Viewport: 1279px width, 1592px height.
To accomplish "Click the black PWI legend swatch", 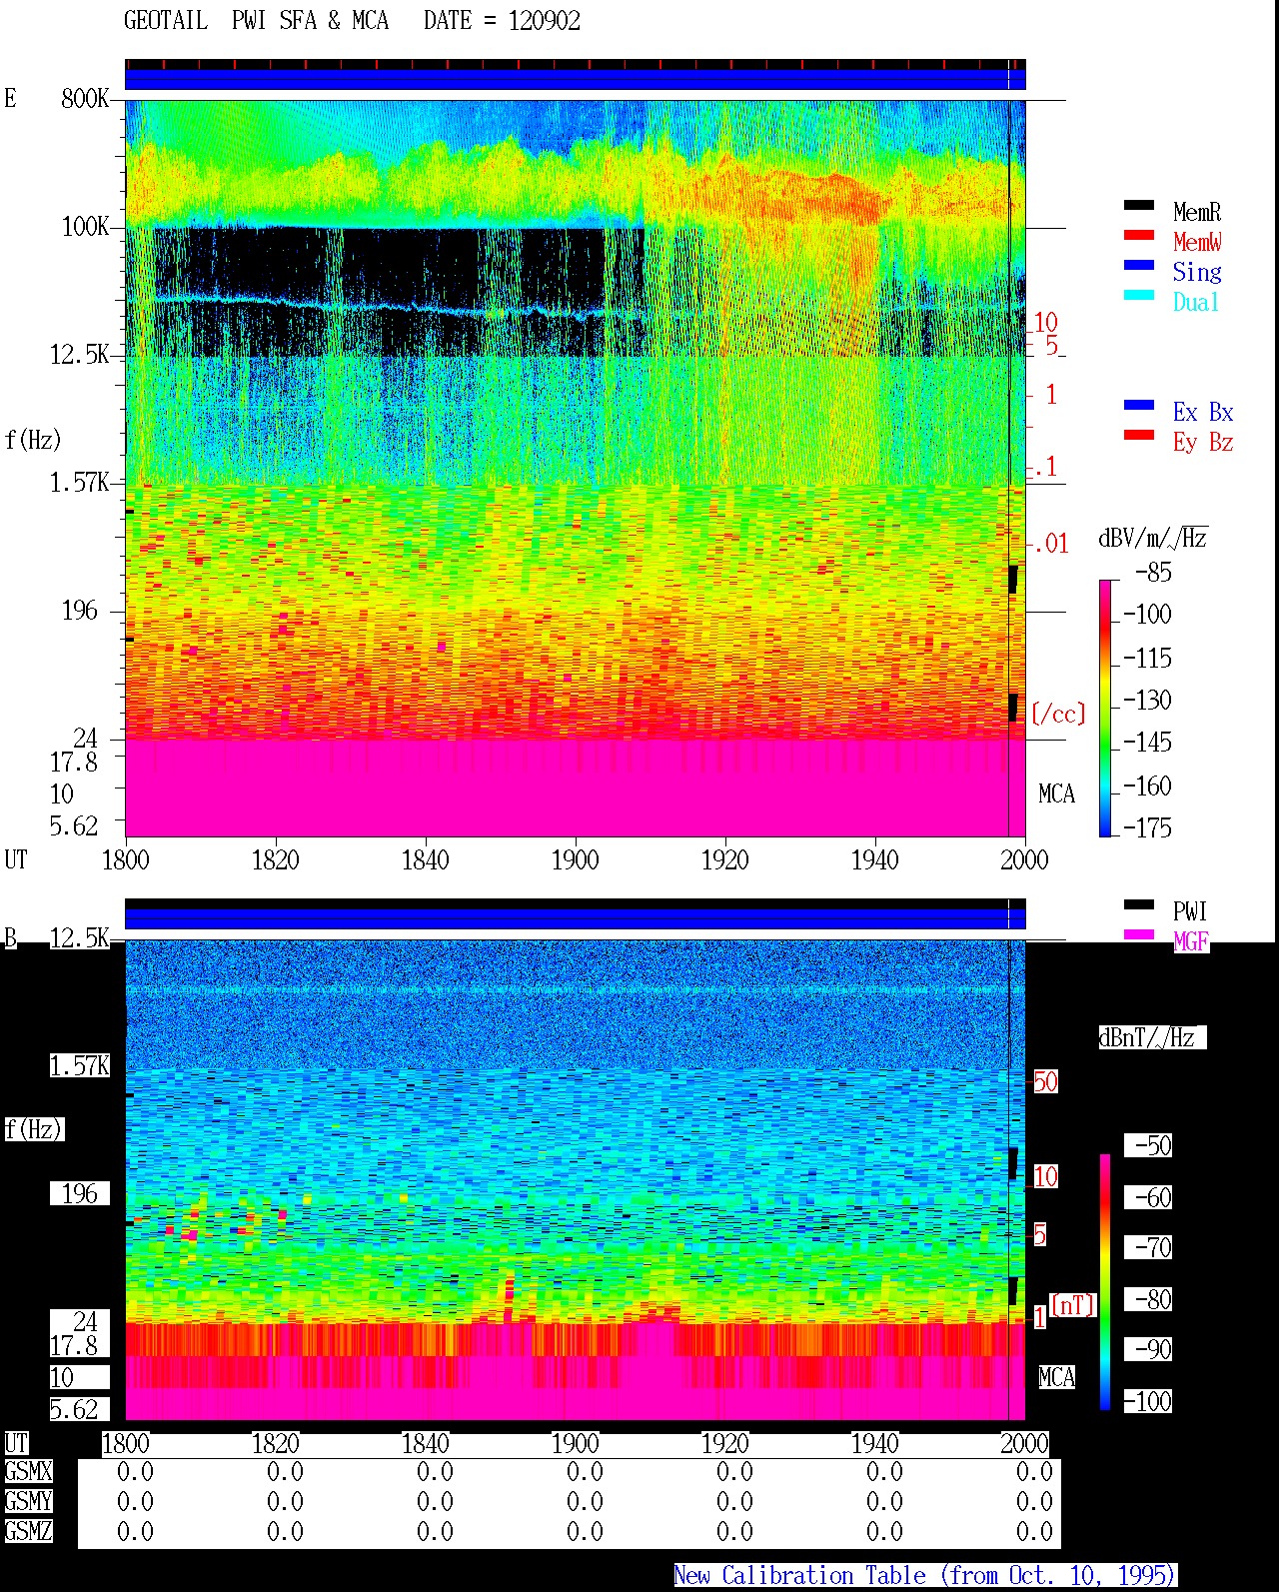I will point(1139,905).
